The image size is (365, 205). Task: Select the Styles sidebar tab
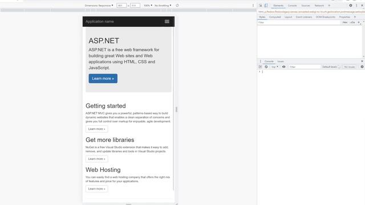[x=262, y=17]
